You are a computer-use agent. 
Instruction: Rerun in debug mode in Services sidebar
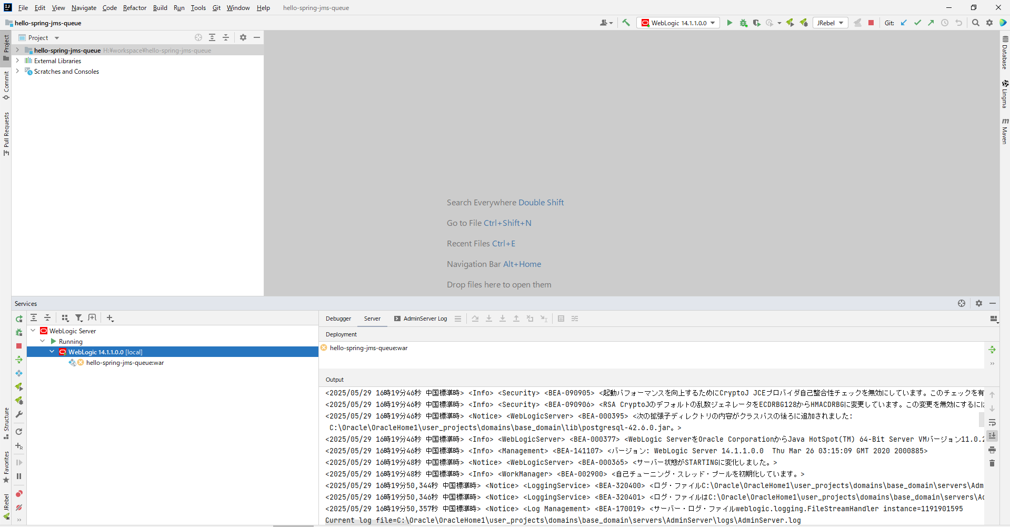click(x=19, y=332)
